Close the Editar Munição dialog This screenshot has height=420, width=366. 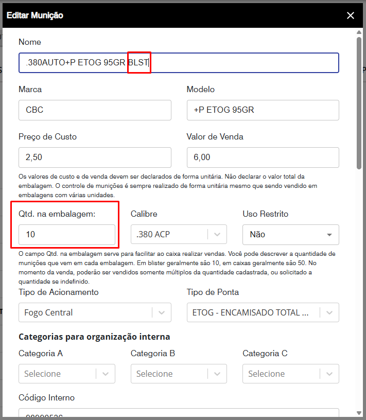tap(351, 15)
